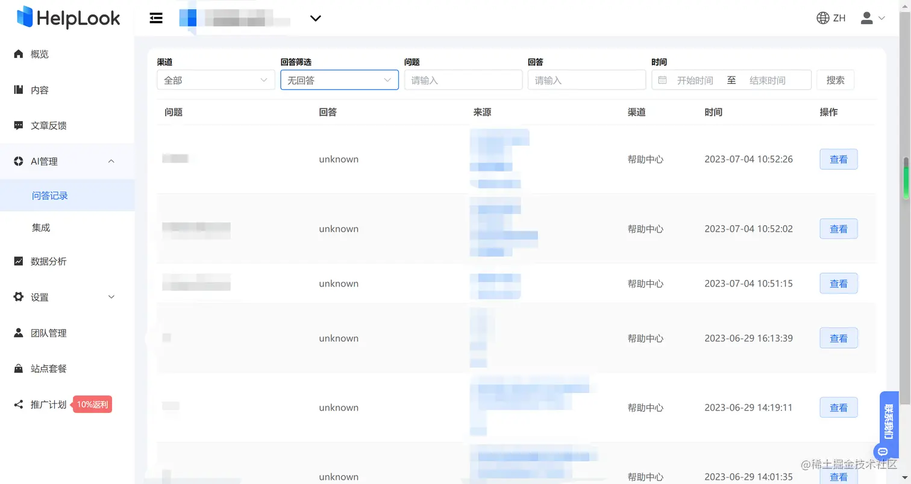This screenshot has width=911, height=484.
Task: Click the HelpLook logo
Action: pyautogui.click(x=68, y=17)
